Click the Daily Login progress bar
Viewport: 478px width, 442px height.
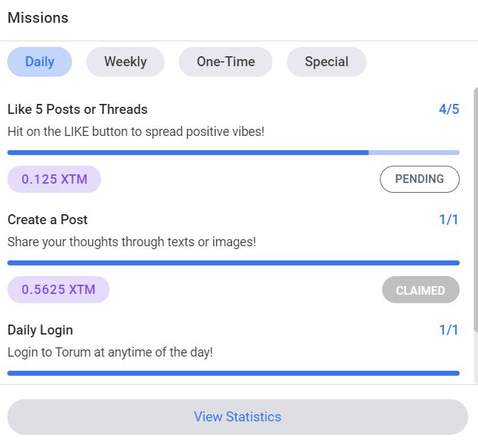click(233, 374)
